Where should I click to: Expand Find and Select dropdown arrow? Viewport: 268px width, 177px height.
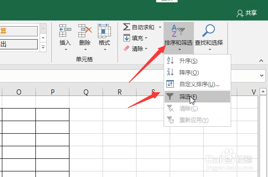210,50
